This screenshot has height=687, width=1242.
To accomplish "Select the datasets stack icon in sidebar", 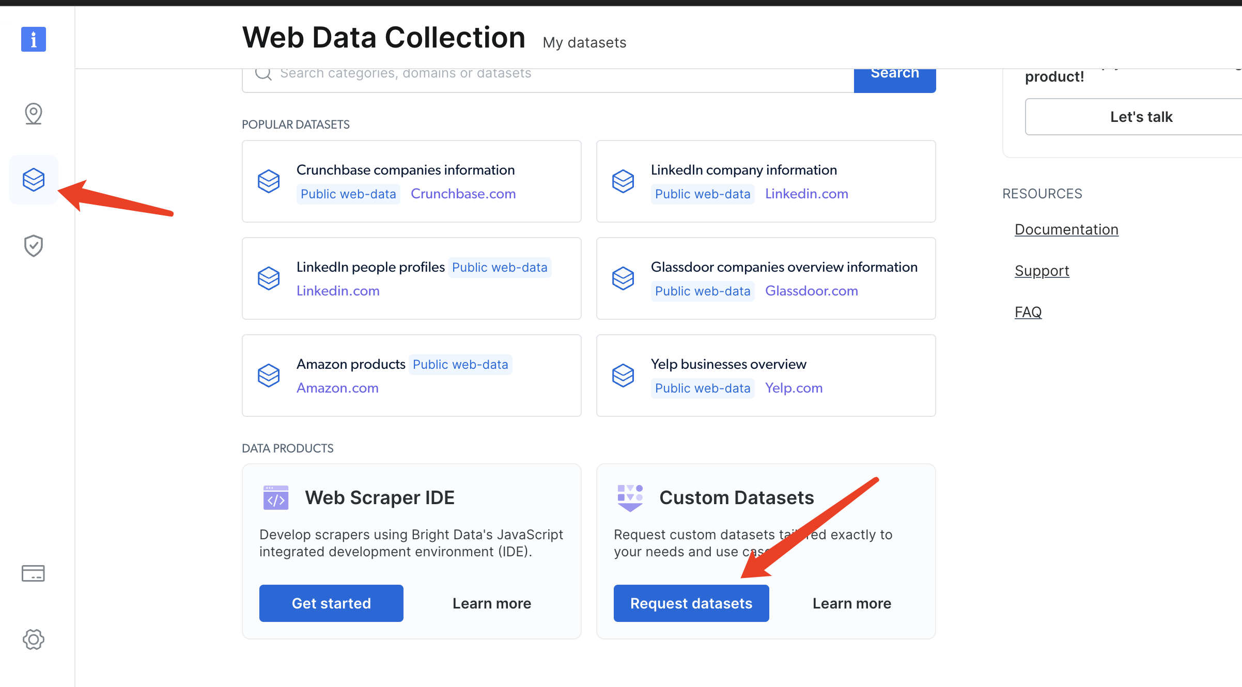I will click(34, 180).
